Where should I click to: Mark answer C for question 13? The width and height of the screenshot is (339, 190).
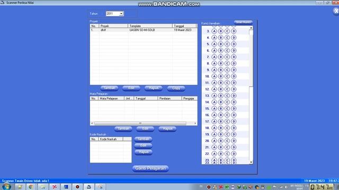tap(227, 96)
